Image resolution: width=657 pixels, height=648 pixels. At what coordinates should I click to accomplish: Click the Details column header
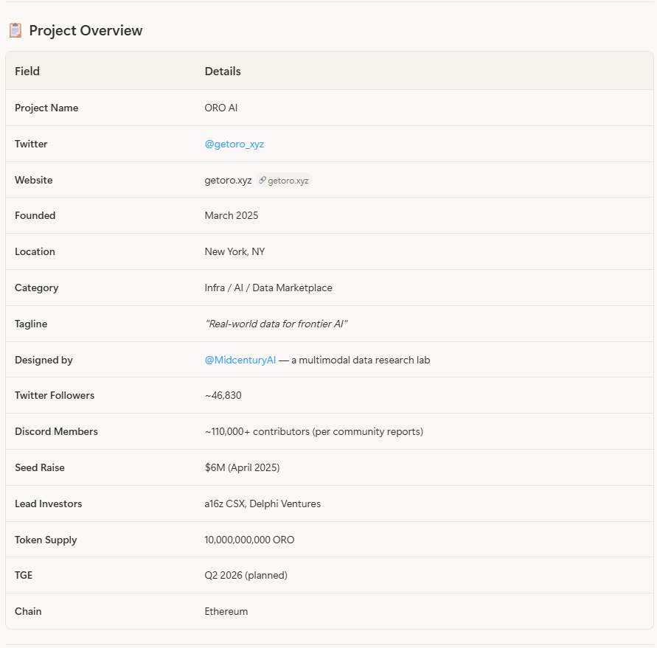point(223,72)
